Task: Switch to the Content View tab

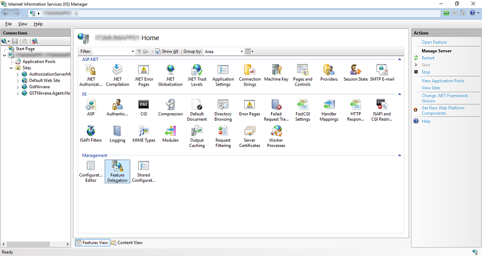Action: pyautogui.click(x=127, y=243)
